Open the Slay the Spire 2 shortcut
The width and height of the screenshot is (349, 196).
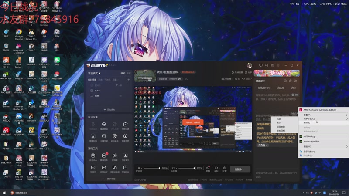pos(19,175)
